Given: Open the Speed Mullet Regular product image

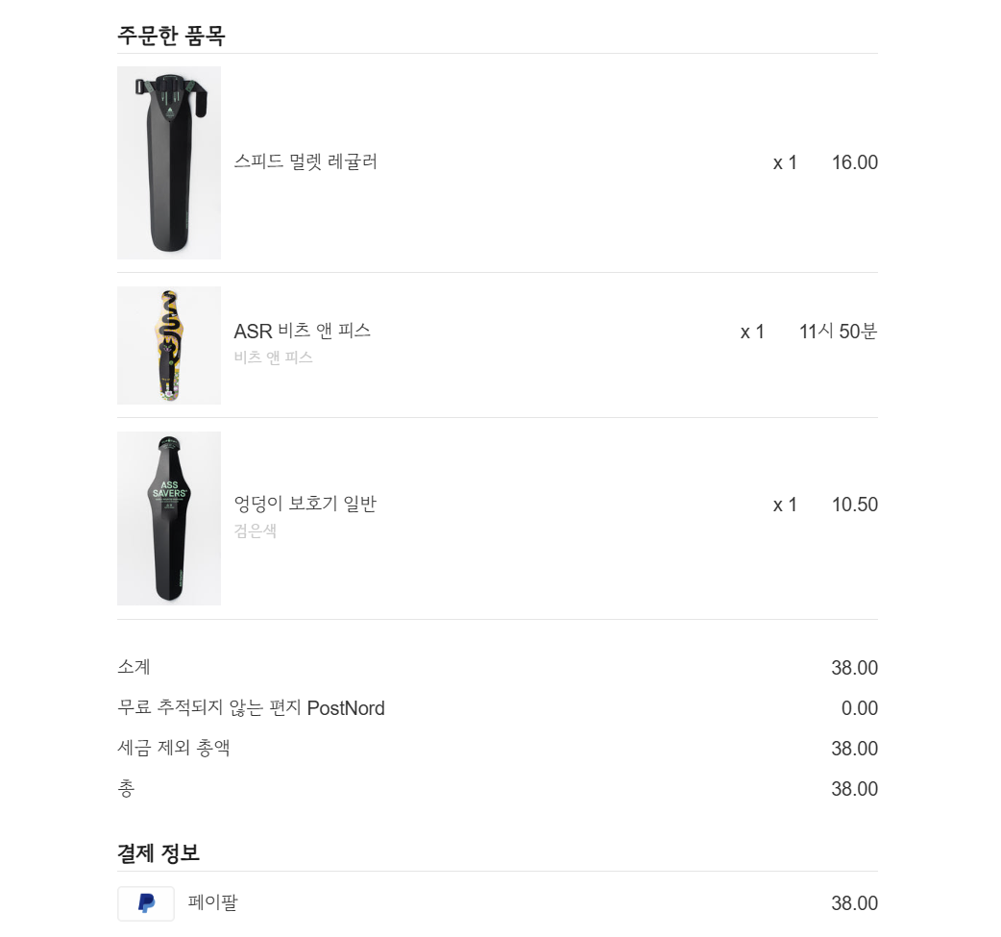Looking at the screenshot, I should tap(169, 162).
